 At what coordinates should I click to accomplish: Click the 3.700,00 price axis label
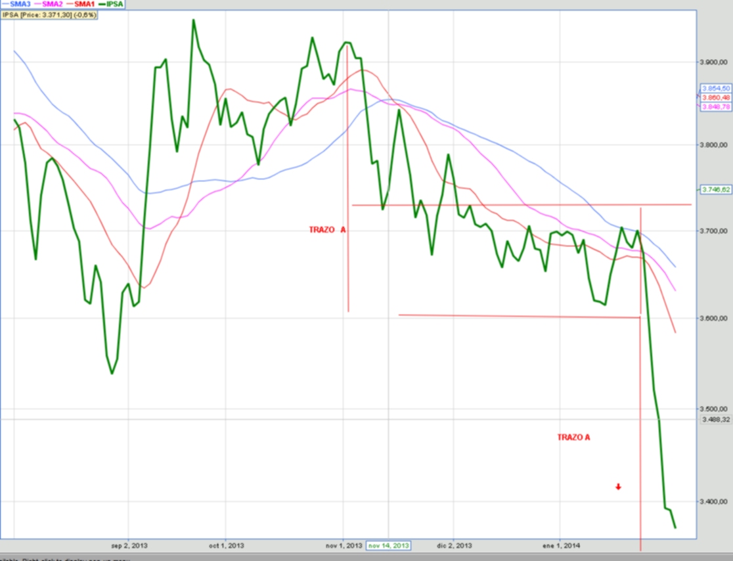(713, 231)
